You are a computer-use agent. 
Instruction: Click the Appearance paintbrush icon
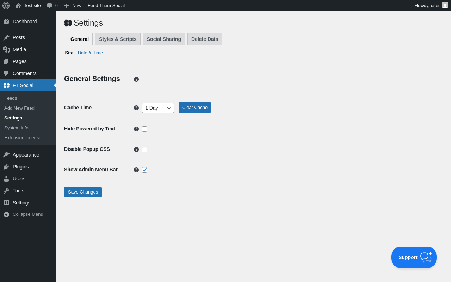point(6,155)
